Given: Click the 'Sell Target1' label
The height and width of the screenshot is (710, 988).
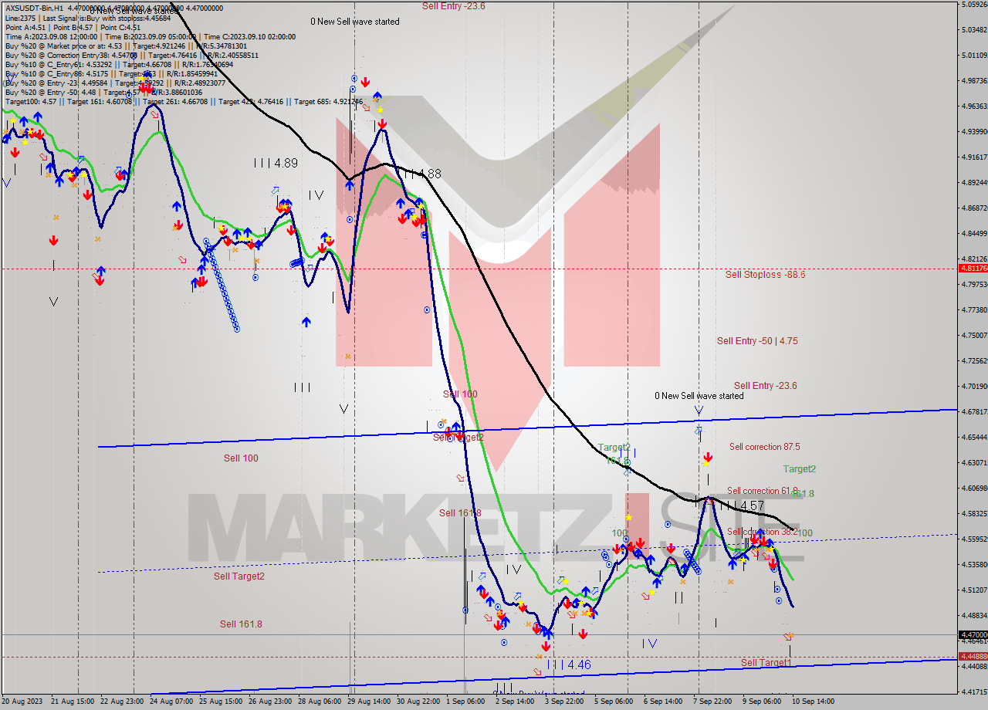Looking at the screenshot, I should pyautogui.click(x=766, y=662).
